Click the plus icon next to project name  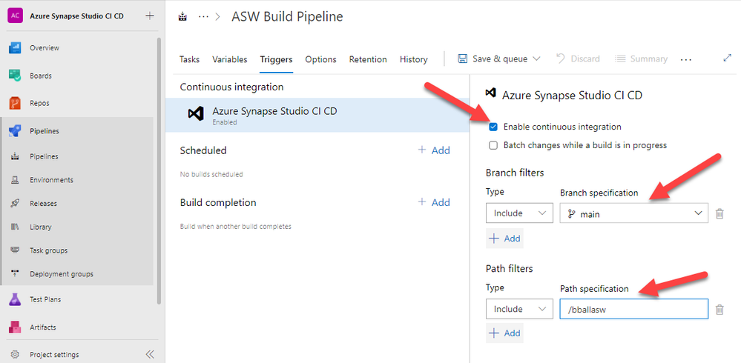click(150, 16)
